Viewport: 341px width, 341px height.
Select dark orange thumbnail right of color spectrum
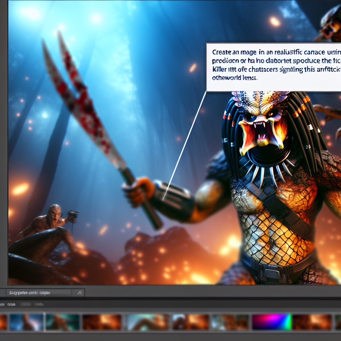point(312,322)
